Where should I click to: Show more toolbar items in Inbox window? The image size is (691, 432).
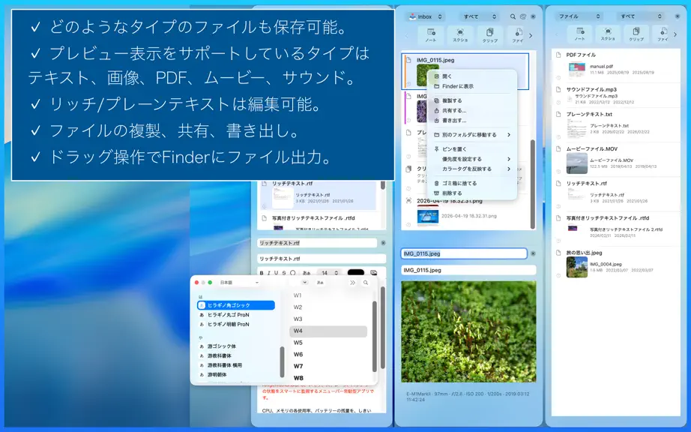[x=531, y=36]
